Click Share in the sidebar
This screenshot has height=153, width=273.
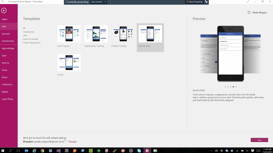(x=5, y=77)
